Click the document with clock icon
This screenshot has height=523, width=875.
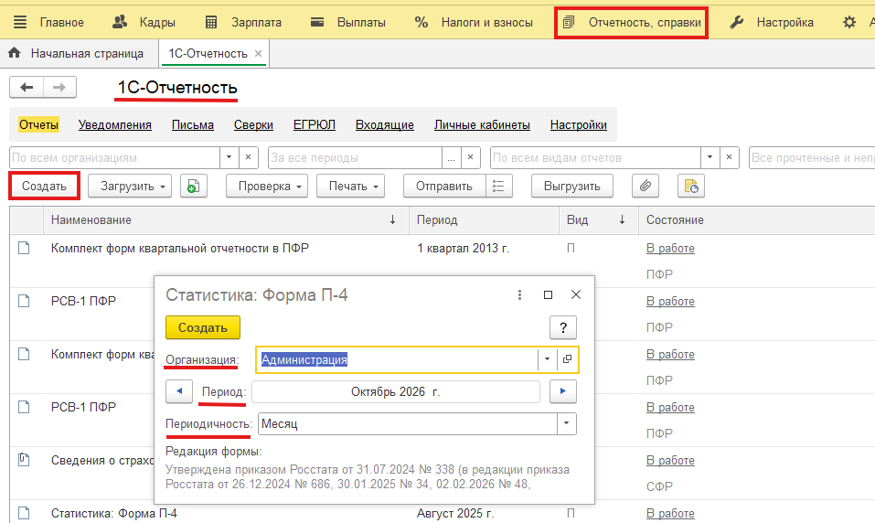coord(691,187)
